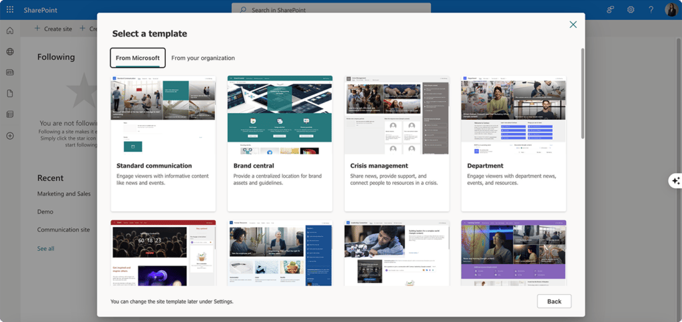682x322 pixels.
Task: Switch to From your organization tab
Action: [203, 58]
